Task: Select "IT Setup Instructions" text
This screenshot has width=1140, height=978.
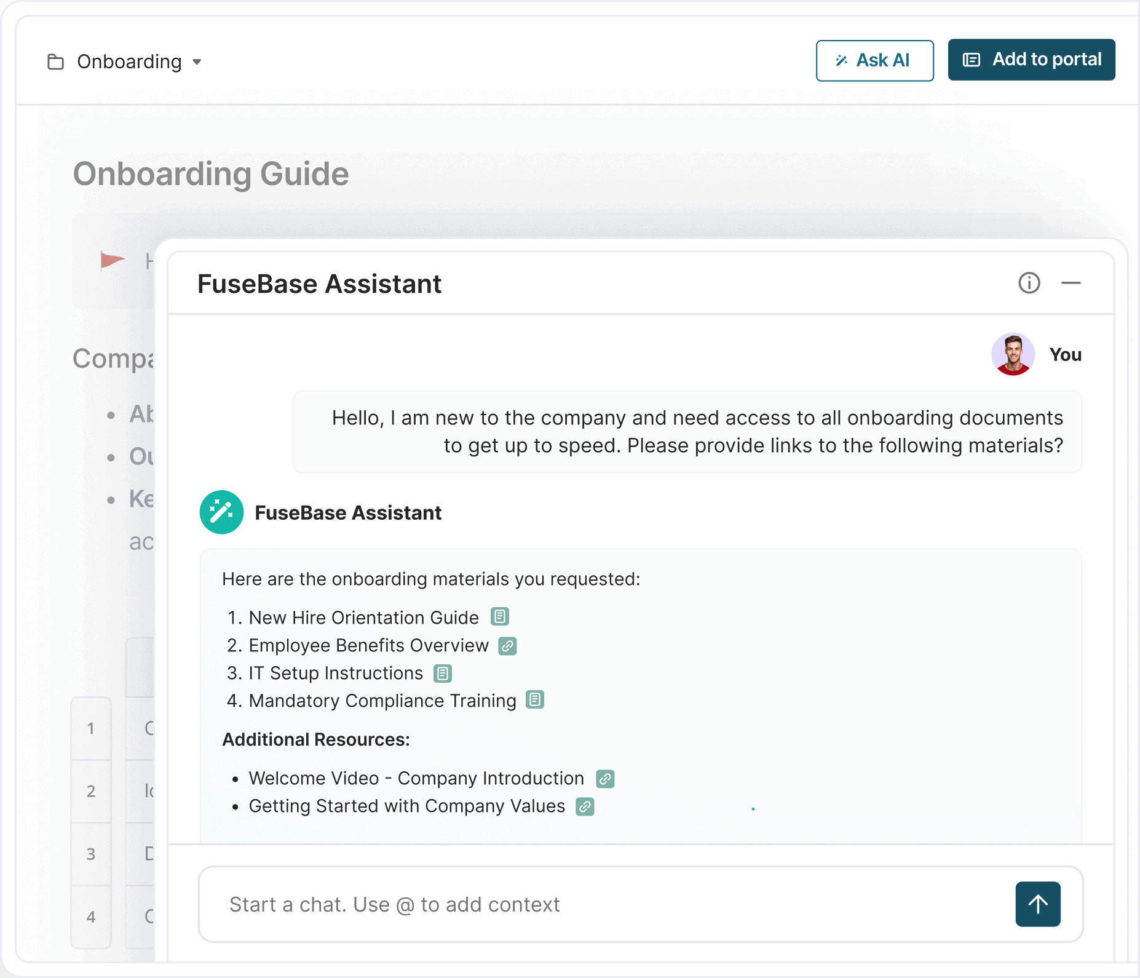Action: pos(336,673)
